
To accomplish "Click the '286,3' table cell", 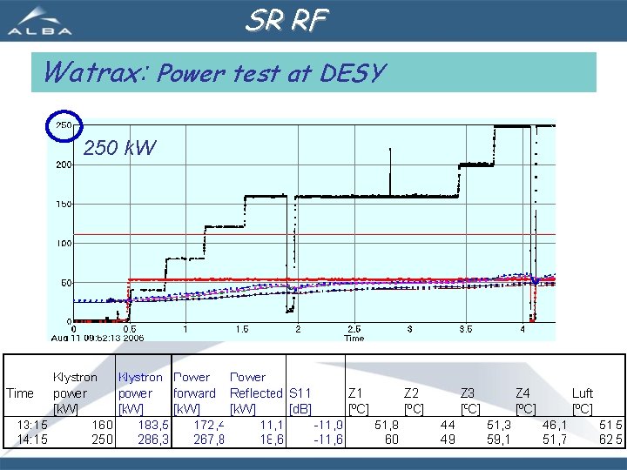I will point(153,440).
